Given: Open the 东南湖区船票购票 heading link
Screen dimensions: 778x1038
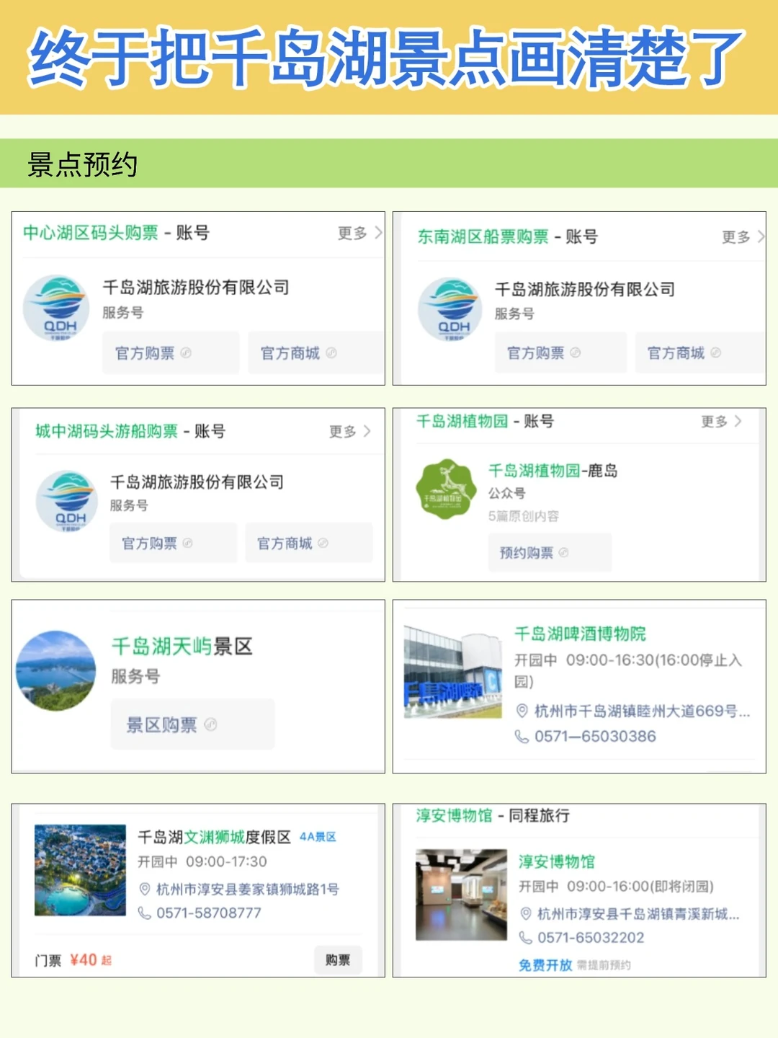Looking at the screenshot, I should pos(483,236).
